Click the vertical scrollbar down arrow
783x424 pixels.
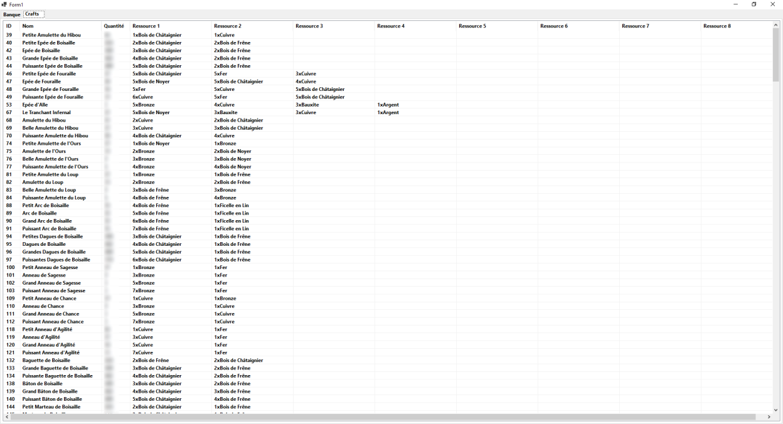coord(776,410)
